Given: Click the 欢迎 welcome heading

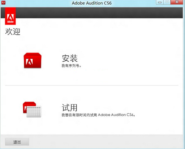Looking at the screenshot, I should (x=13, y=32).
